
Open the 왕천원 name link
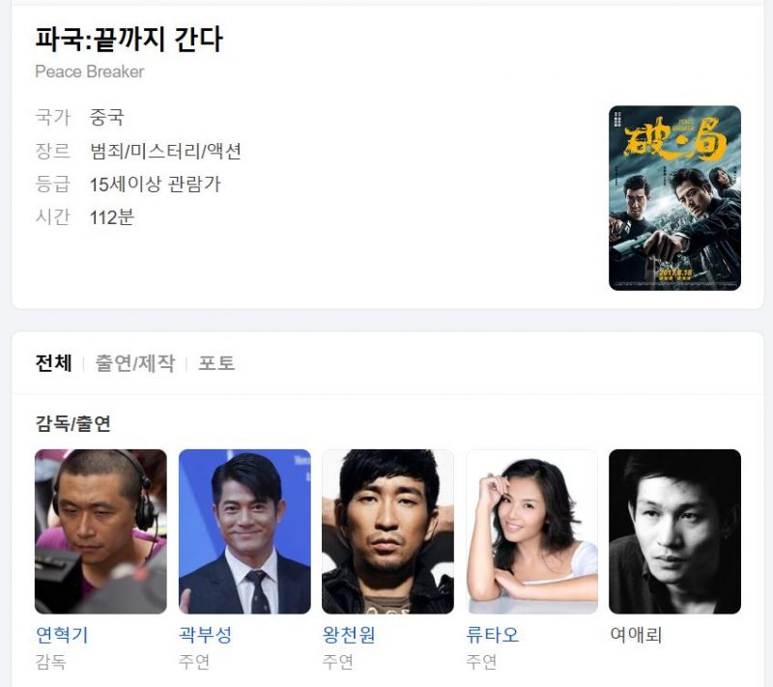pos(349,635)
